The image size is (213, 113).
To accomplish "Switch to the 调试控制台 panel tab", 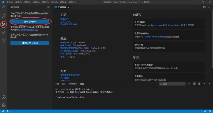I will click(73, 84).
